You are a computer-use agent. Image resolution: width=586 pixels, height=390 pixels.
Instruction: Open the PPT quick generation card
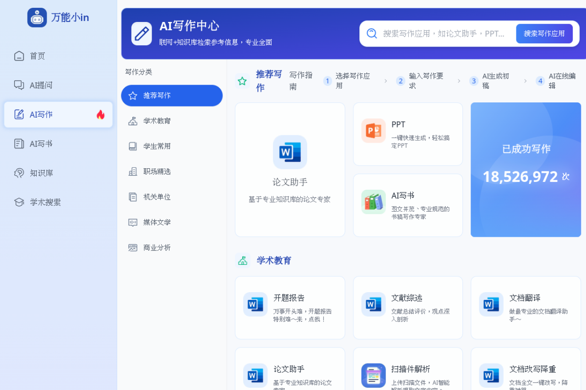coord(408,134)
